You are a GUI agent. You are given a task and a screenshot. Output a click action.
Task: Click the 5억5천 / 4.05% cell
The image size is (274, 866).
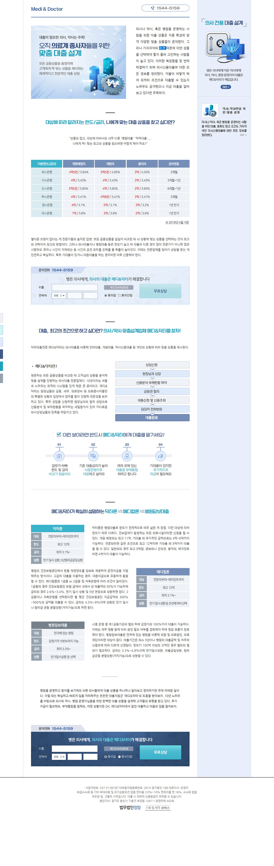(110, 172)
